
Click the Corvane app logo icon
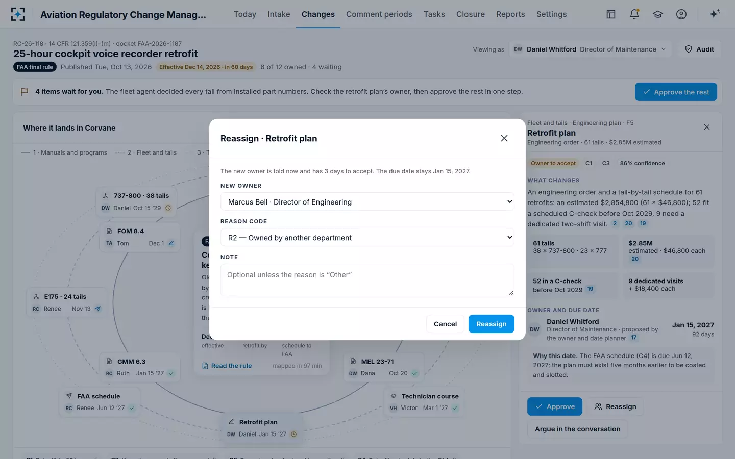pos(18,14)
